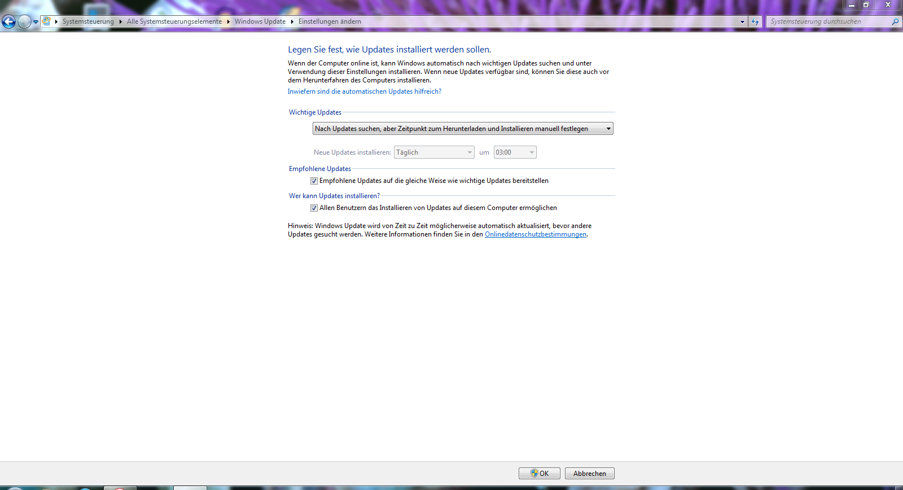Refresh the page with the refresh icon

tap(755, 21)
